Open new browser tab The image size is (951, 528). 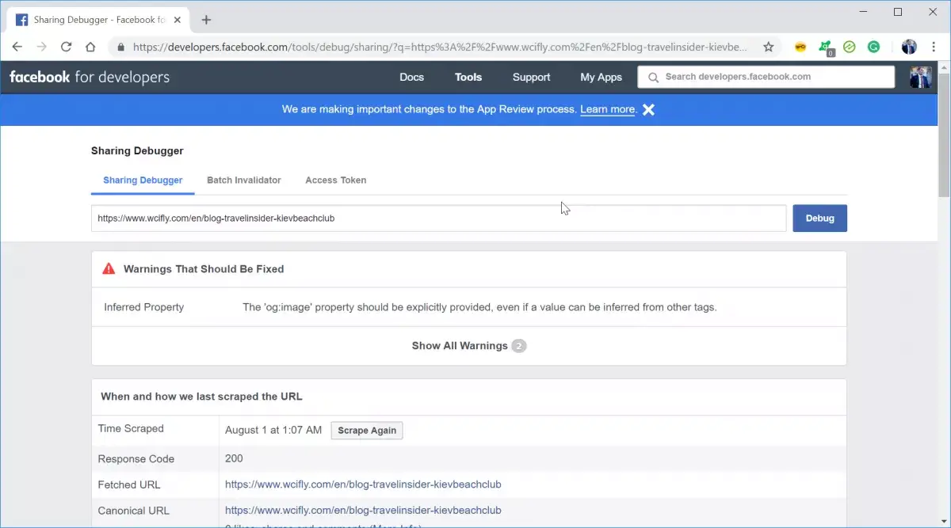point(206,20)
